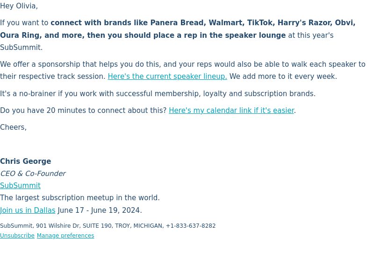Click the We offer a sponsorship sentence
The width and height of the screenshot is (374, 280).
(x=183, y=70)
